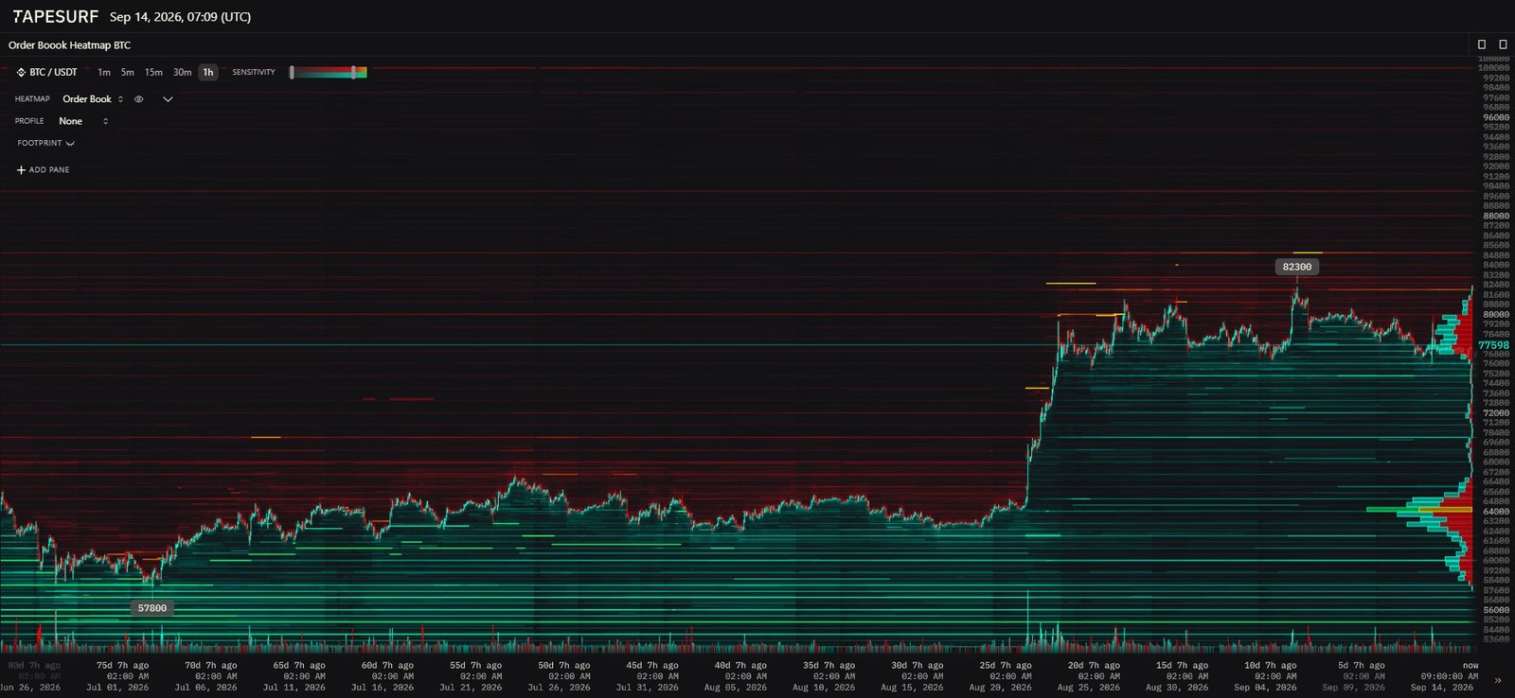This screenshot has width=1515, height=698.
Task: Click the 64000 price axis label
Action: tap(1495, 512)
